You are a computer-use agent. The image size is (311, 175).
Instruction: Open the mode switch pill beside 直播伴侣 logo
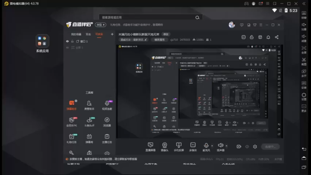coord(101,25)
